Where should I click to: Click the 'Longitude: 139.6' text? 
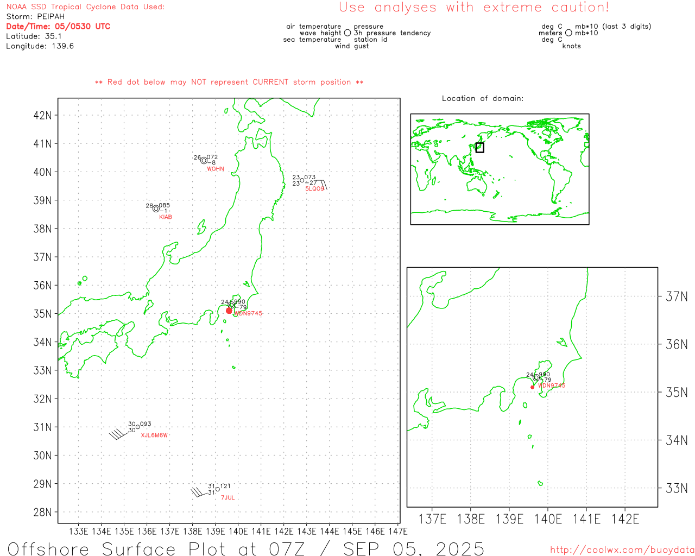coord(40,46)
